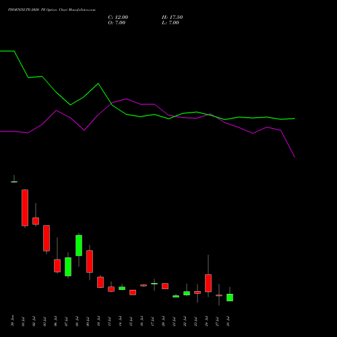Click the '01 Jul' date axis label
The height and width of the screenshot is (337, 337).
pos(23,321)
